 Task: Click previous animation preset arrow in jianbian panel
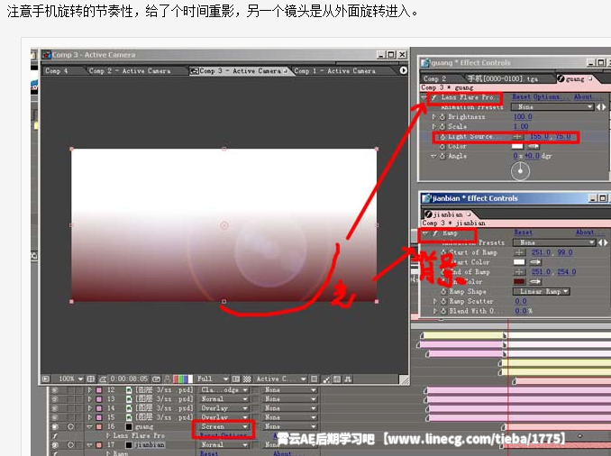tap(600, 242)
